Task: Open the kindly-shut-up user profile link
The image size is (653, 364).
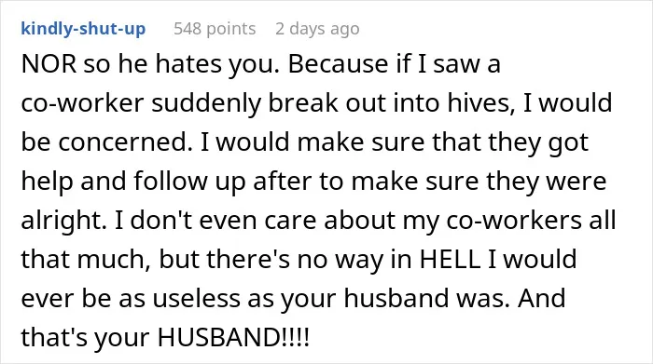Action: point(83,29)
